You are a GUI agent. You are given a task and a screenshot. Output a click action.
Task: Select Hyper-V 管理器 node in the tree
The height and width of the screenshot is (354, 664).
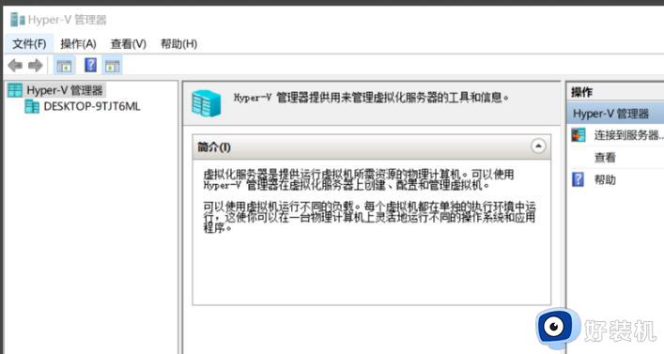(x=65, y=90)
